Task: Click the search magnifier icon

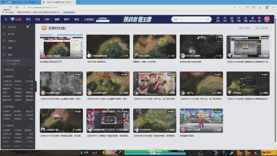Action: (x=208, y=19)
